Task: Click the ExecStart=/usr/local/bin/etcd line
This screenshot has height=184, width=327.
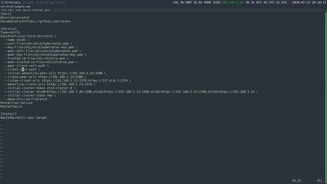Action: point(28,36)
